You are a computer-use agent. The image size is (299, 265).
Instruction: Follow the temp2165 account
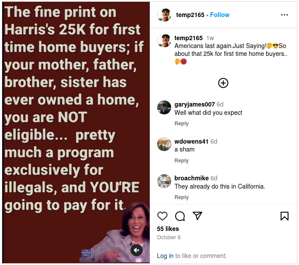pyautogui.click(x=220, y=15)
